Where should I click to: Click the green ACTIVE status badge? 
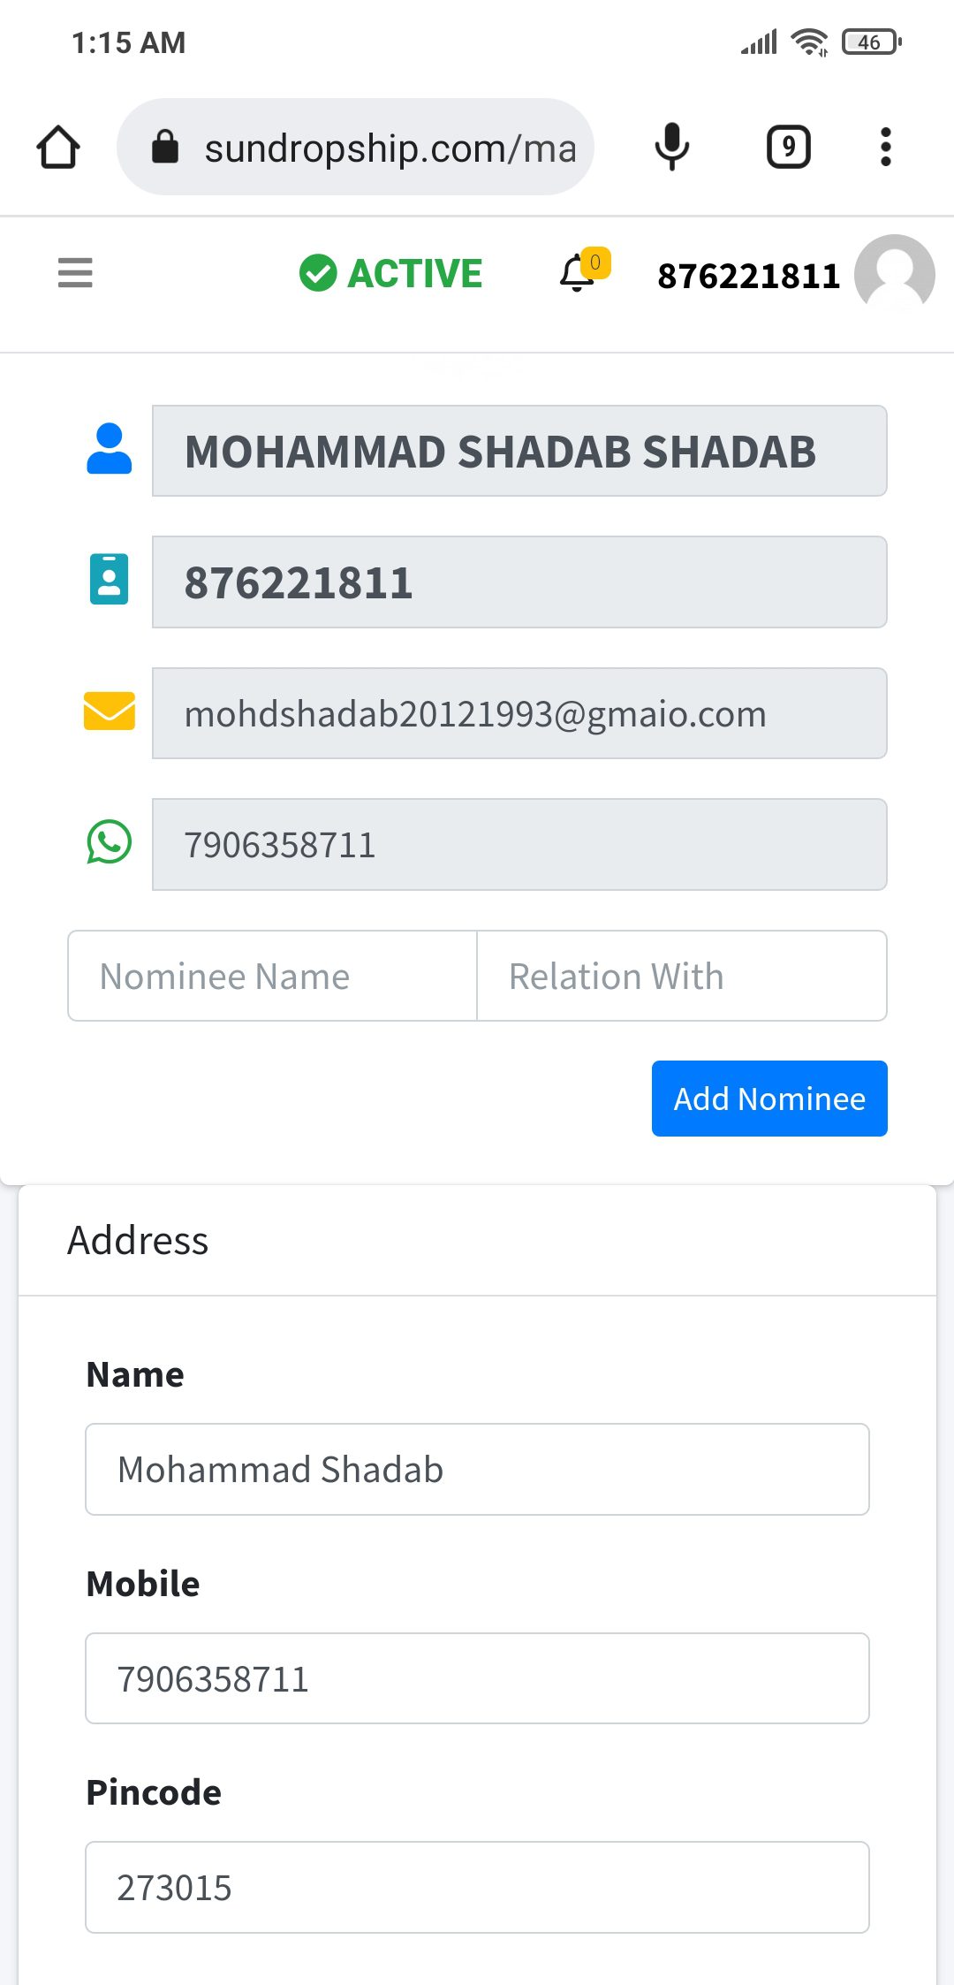click(391, 273)
